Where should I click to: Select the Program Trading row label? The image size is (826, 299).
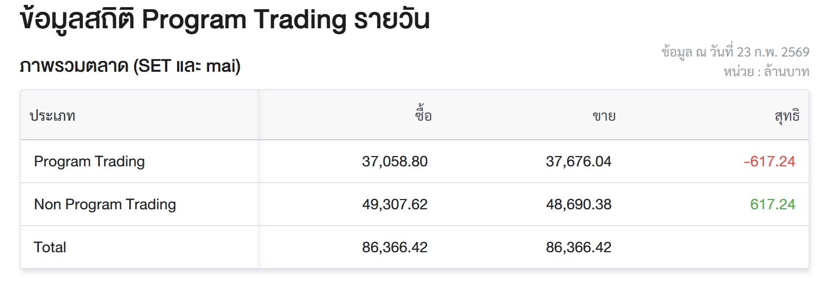(x=89, y=161)
